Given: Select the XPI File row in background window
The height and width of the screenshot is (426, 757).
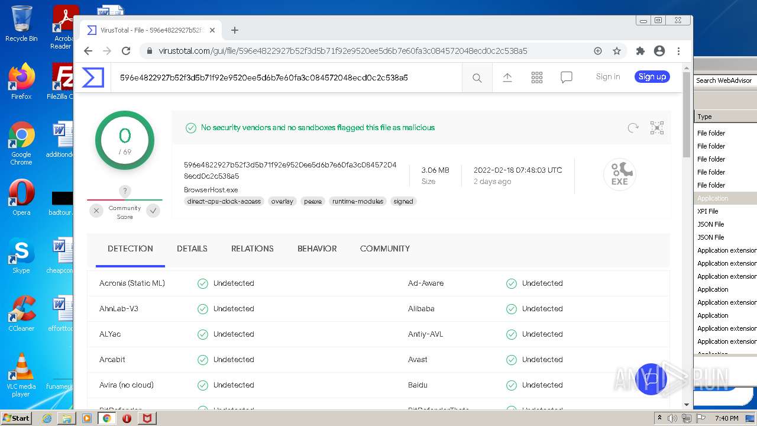Looking at the screenshot, I should (726, 211).
